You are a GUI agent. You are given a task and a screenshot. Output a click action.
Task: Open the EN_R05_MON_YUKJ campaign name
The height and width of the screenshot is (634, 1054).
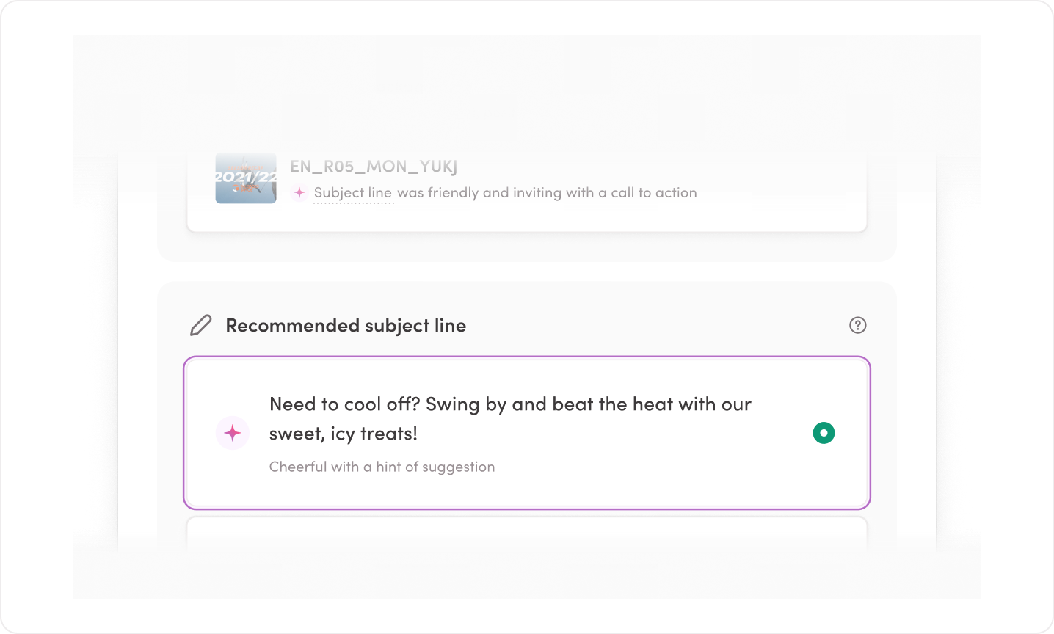pyautogui.click(x=374, y=167)
